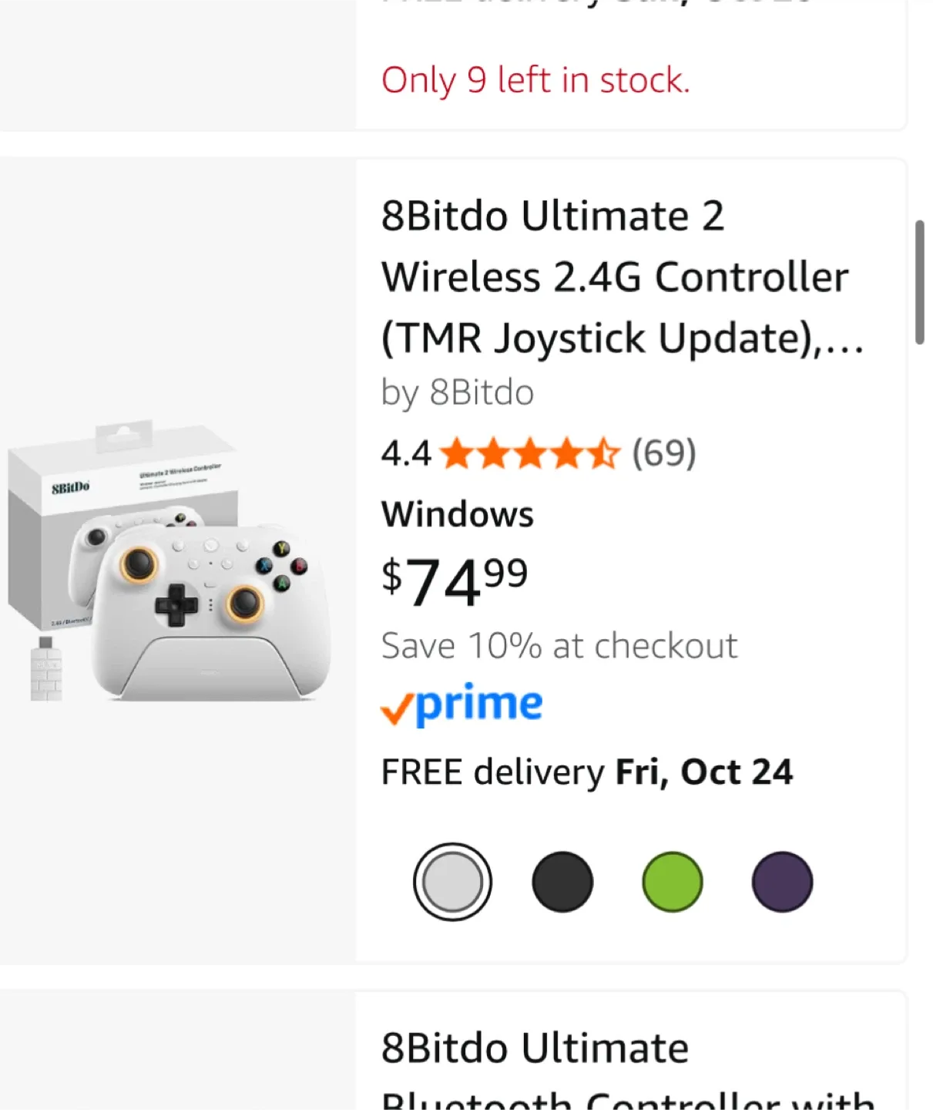The image size is (933, 1110).
Task: Click the Prime logo badge
Action: pyautogui.click(x=462, y=705)
